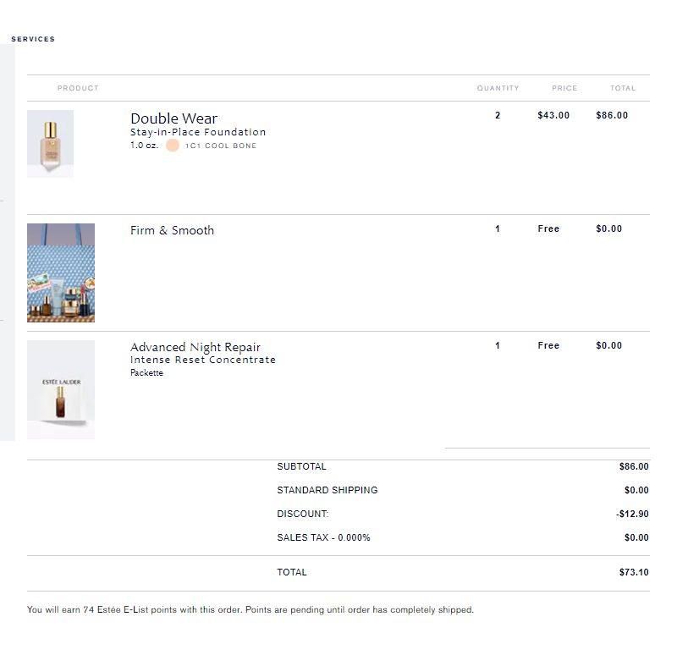Select the Intense Reset Concentrate subtitle
The height and width of the screenshot is (666, 699).
pos(203,360)
